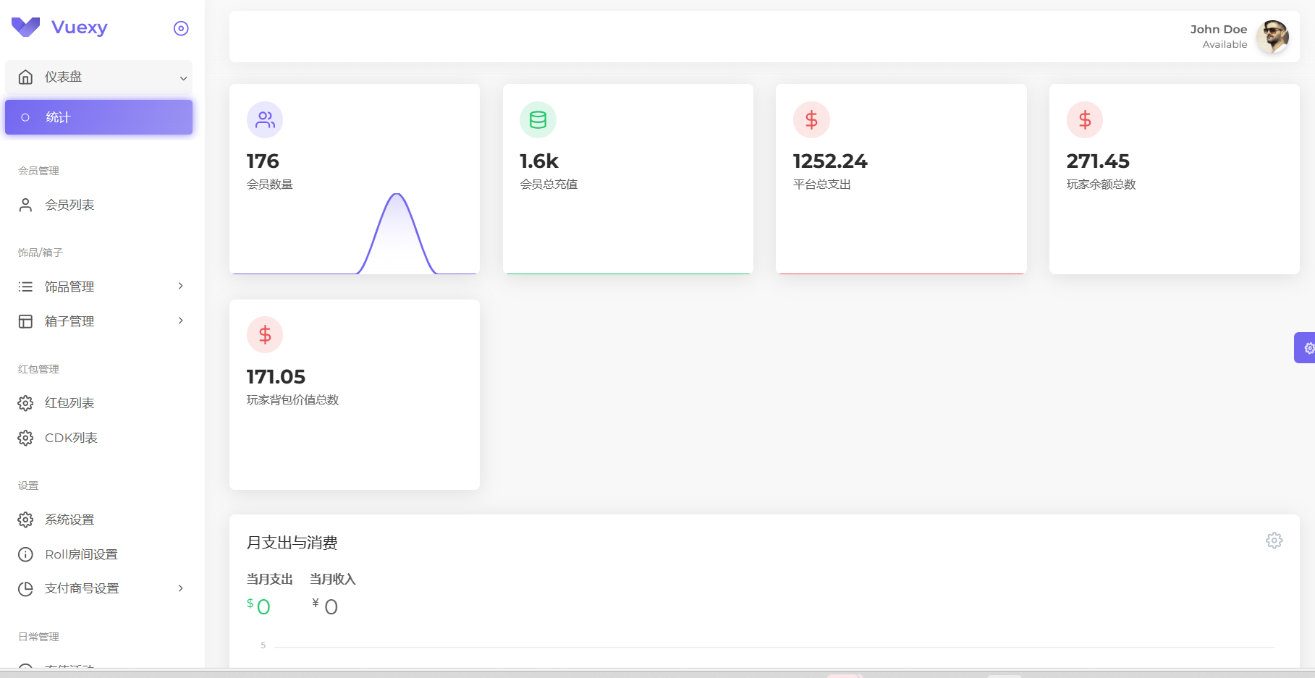
Task: Click the 会员数量 users icon
Action: (x=265, y=119)
